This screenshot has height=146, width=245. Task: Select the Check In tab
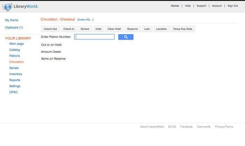[69, 29]
